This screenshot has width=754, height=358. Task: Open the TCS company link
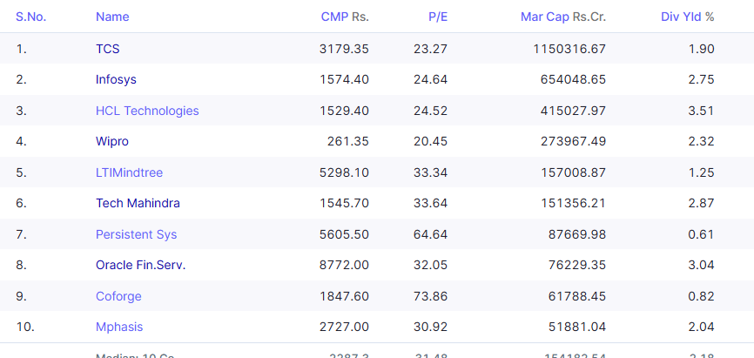(x=108, y=49)
